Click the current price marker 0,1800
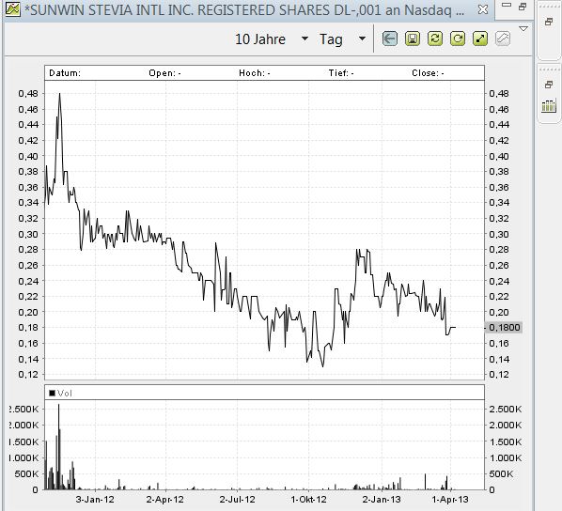Image resolution: width=562 pixels, height=511 pixels. coord(503,327)
